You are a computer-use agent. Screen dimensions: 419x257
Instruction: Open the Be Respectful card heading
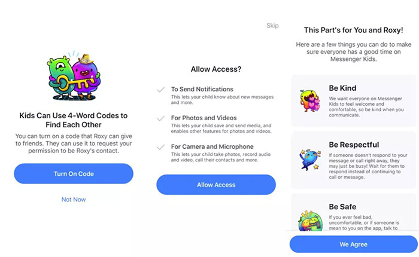pyautogui.click(x=354, y=145)
